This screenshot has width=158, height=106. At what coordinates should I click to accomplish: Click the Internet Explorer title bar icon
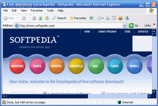[3, 4]
